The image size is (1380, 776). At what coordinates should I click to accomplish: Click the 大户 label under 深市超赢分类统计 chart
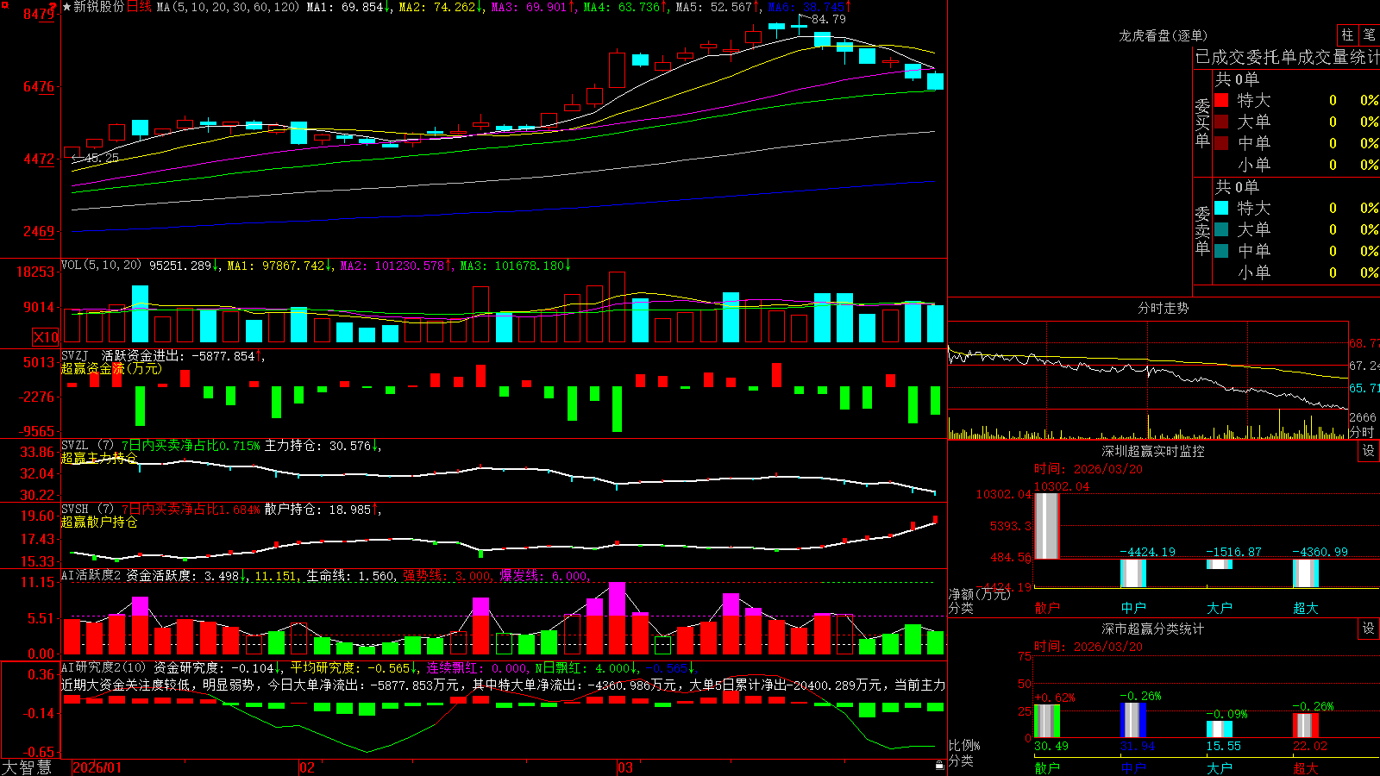click(1220, 768)
